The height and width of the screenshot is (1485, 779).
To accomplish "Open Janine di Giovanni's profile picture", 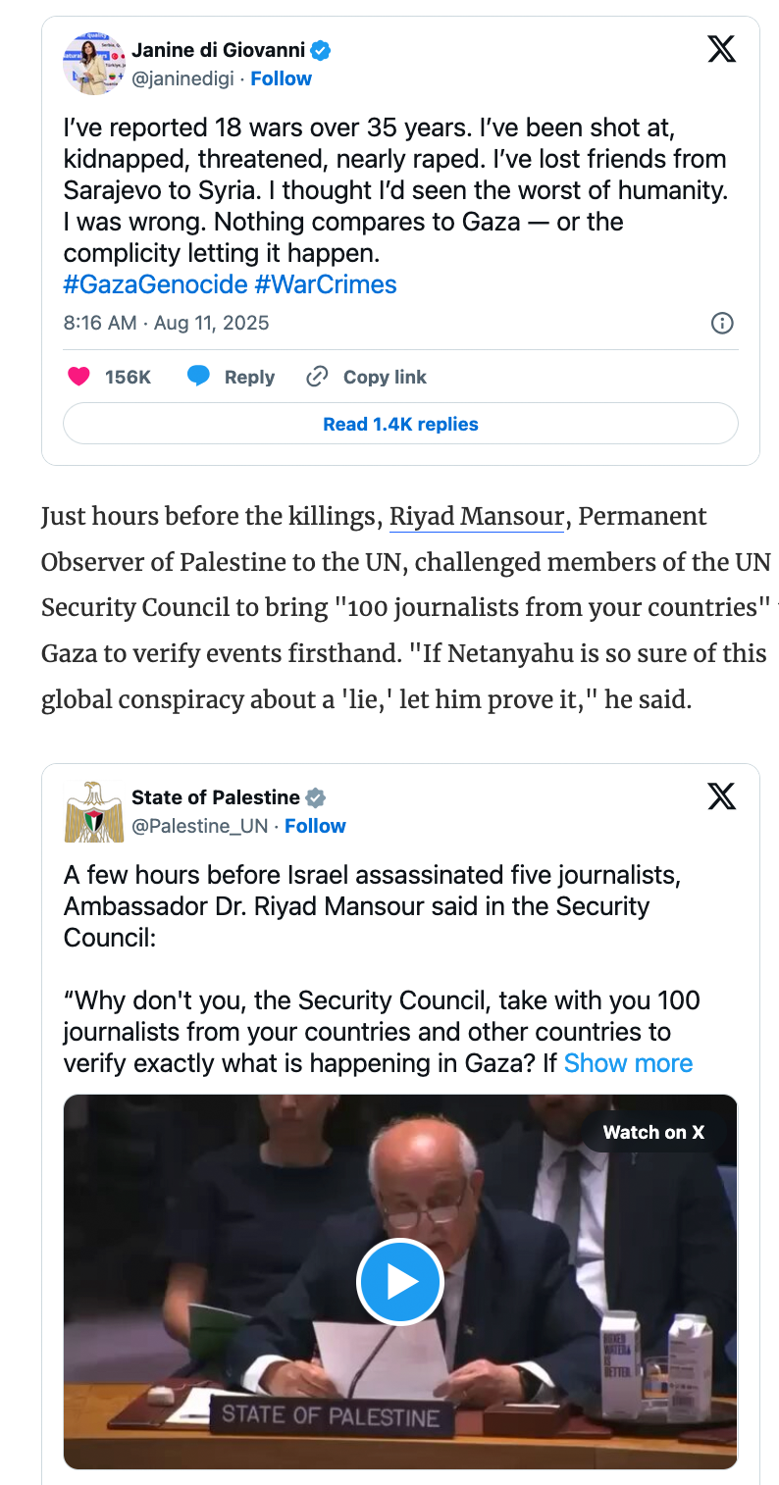I will click(94, 64).
